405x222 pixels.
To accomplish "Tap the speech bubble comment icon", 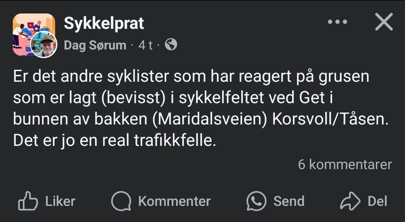I will point(121,201).
